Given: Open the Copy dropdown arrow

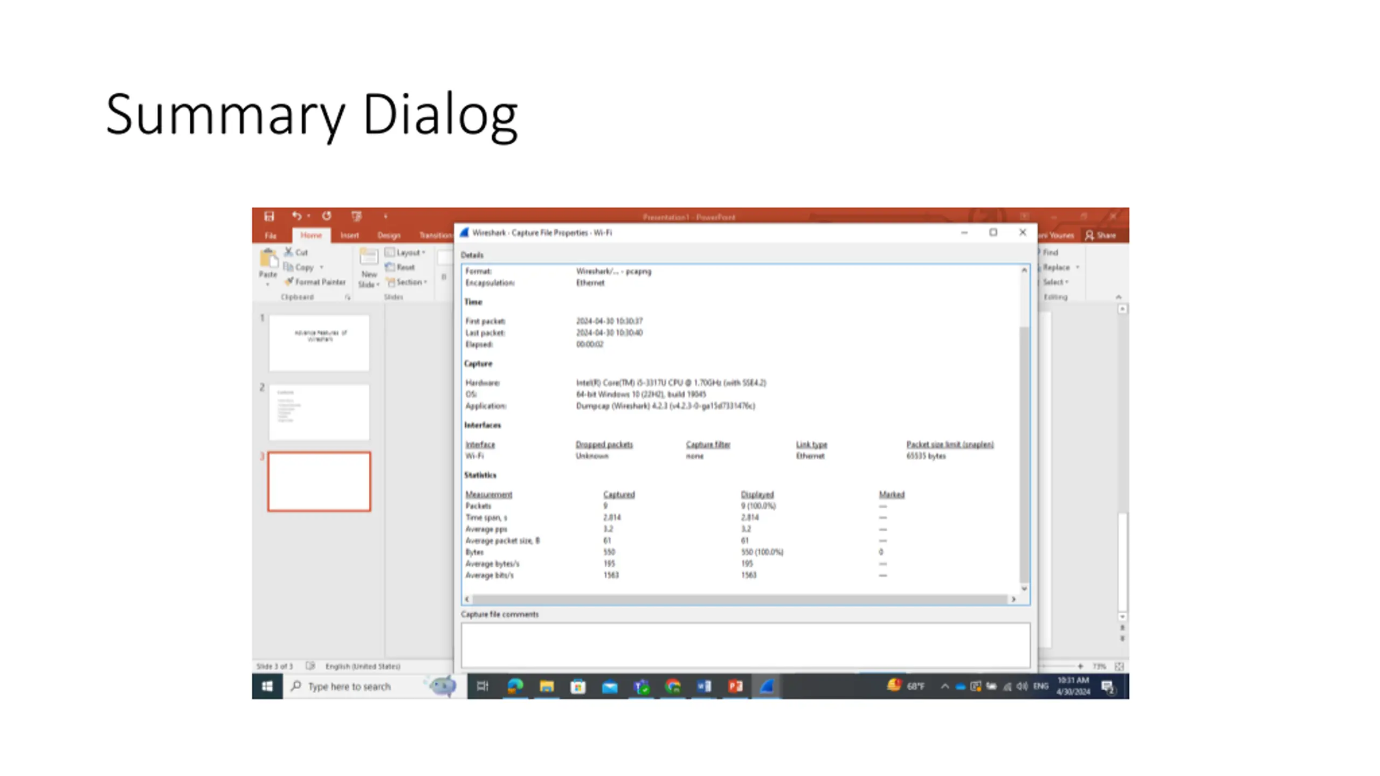Looking at the screenshot, I should click(322, 267).
